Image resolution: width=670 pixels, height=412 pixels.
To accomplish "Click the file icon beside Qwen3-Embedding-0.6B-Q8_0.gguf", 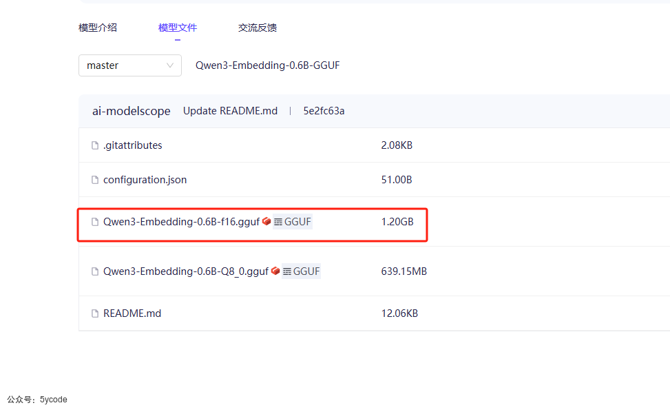I will 96,271.
